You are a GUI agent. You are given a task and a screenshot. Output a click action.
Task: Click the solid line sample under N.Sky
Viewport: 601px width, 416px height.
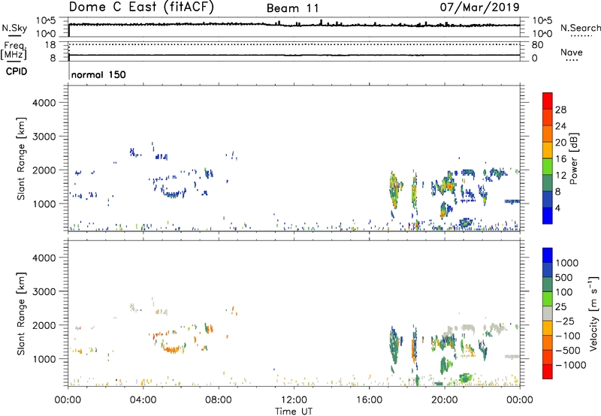(x=14, y=36)
